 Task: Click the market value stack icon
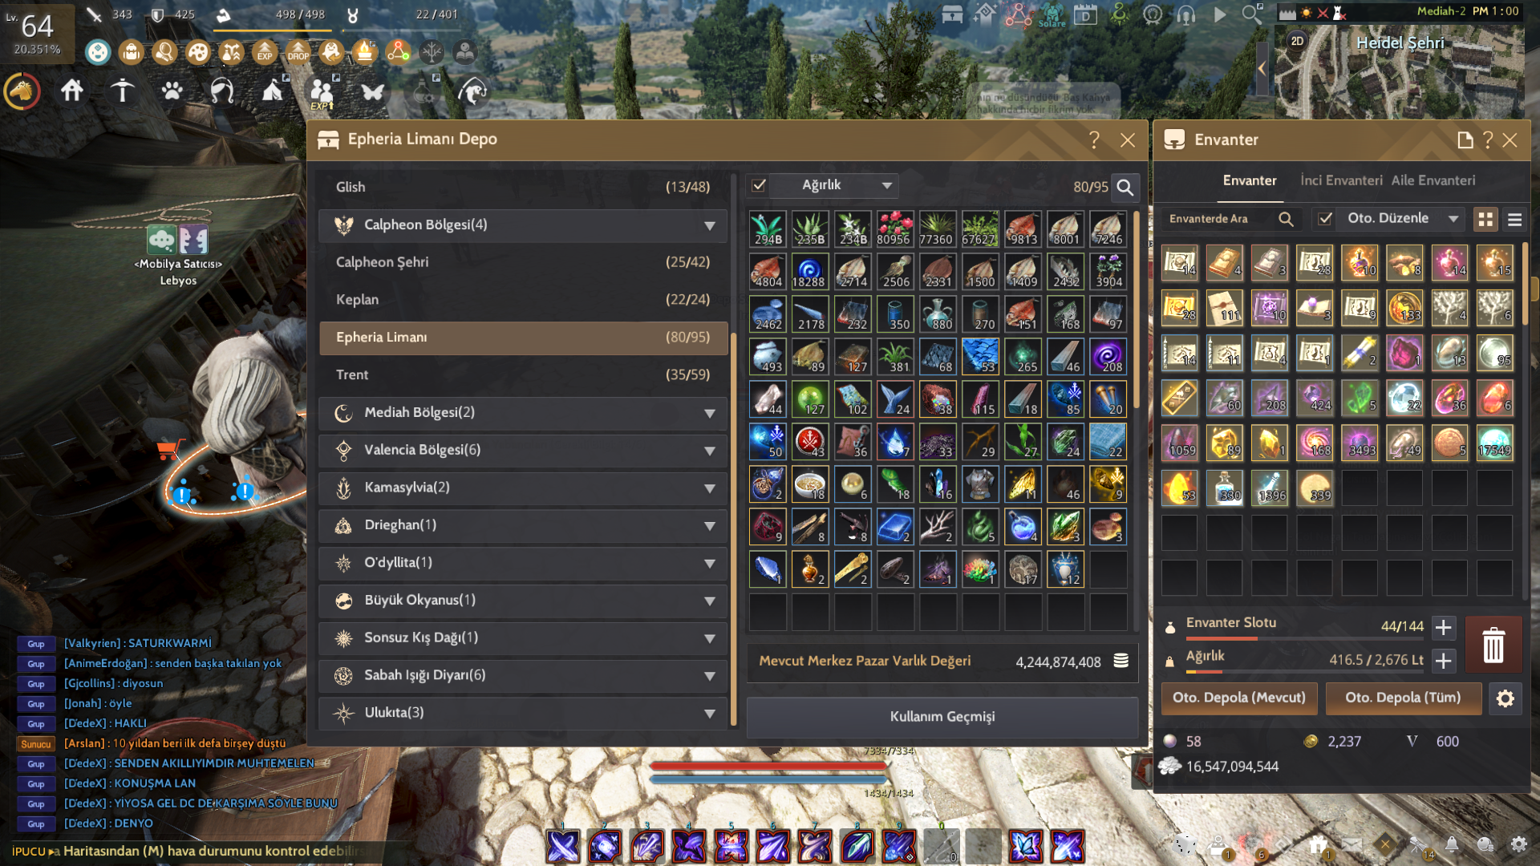pyautogui.click(x=1121, y=661)
